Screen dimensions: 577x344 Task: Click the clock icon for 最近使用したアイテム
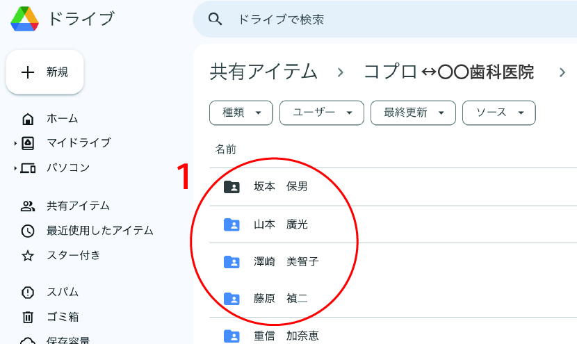[28, 231]
